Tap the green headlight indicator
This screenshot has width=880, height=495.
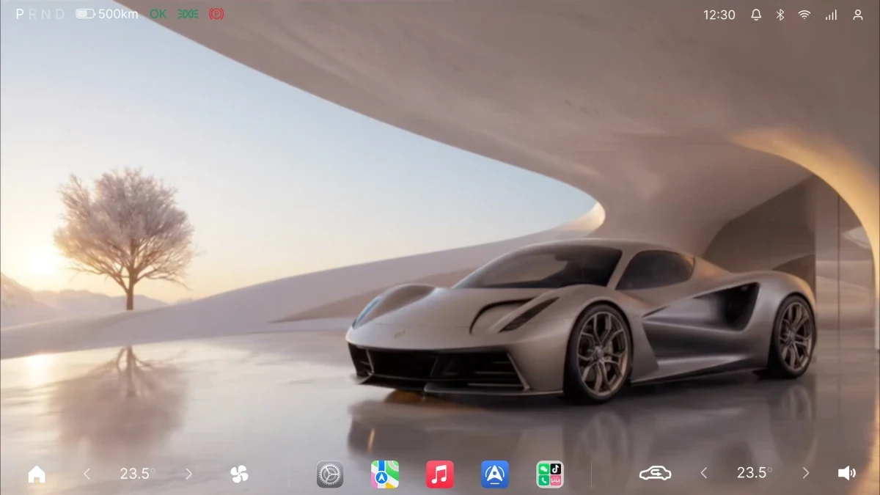[188, 14]
